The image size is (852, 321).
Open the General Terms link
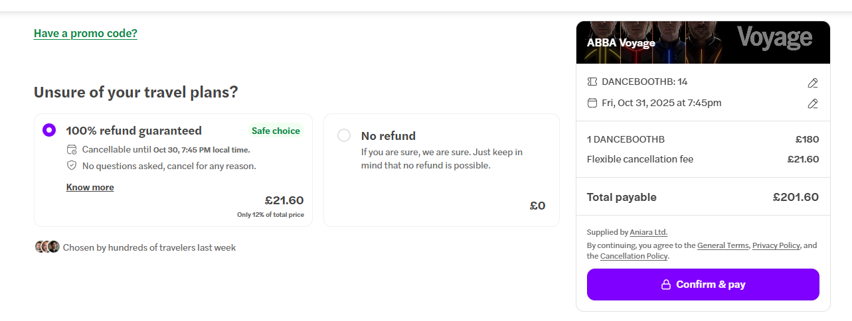point(723,245)
